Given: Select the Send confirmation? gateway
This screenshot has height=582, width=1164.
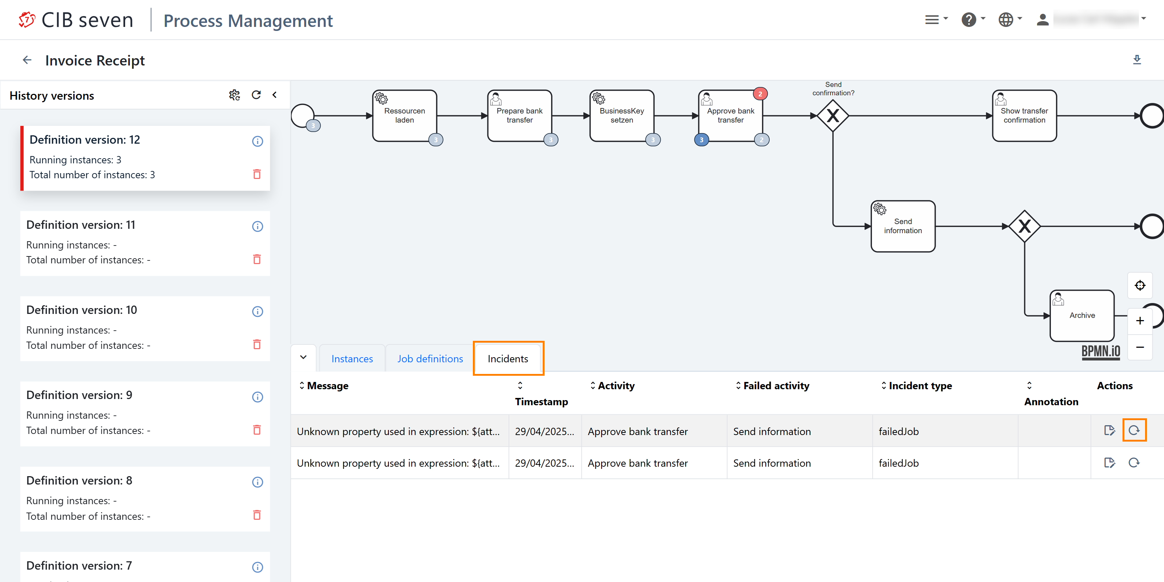Looking at the screenshot, I should pos(833,116).
